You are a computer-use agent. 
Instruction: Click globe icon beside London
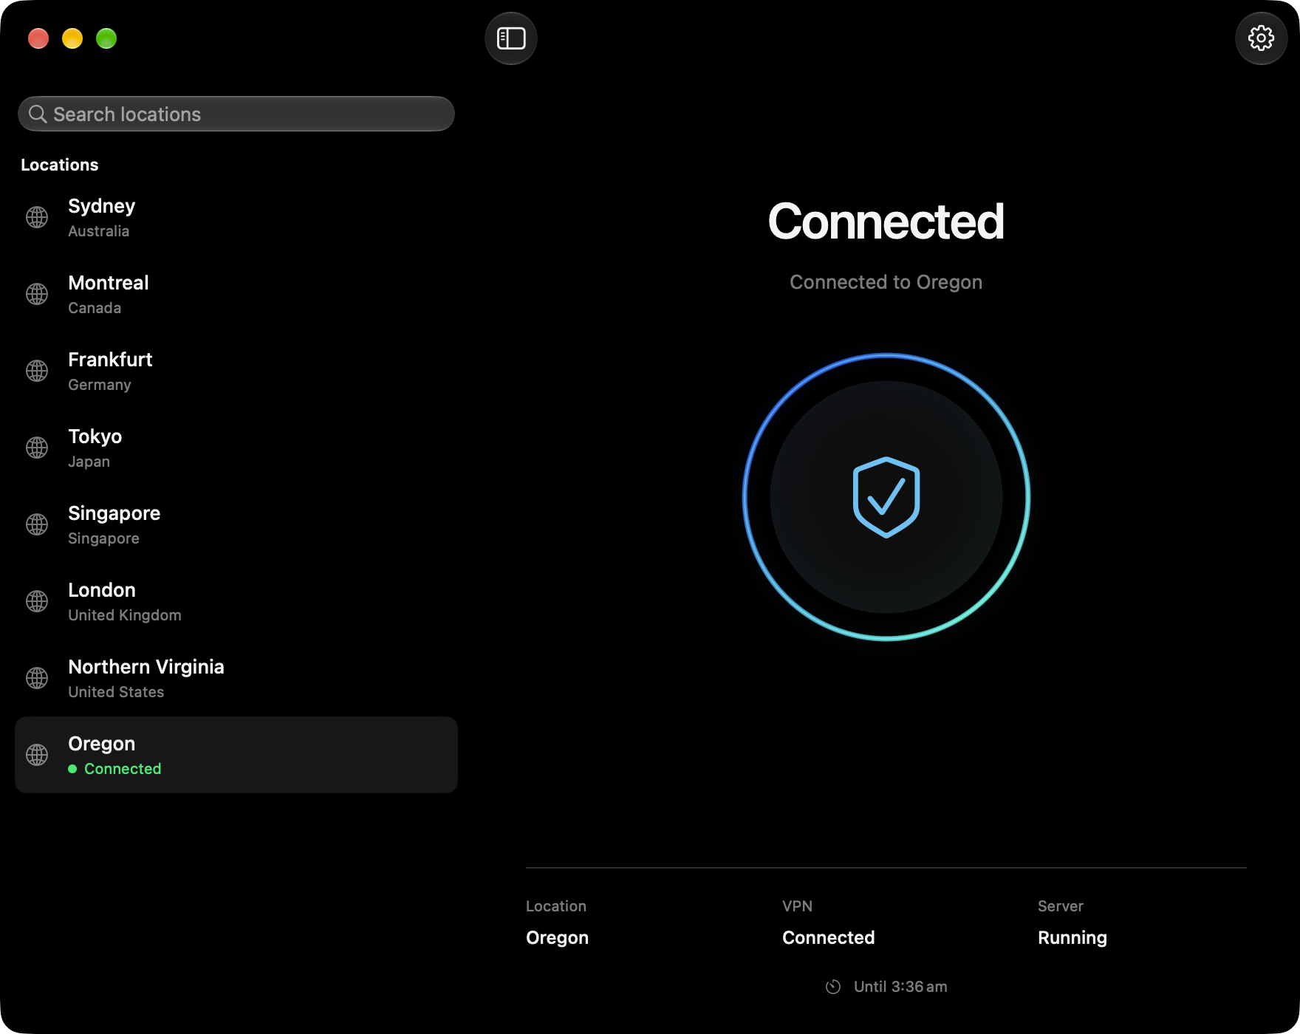click(37, 601)
